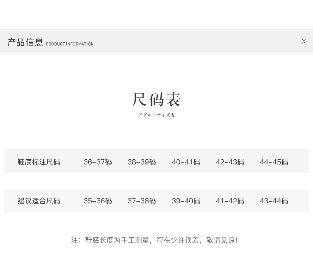Collapse the 产品信息 section with the double chevron
313x264 pixels.
304,41
